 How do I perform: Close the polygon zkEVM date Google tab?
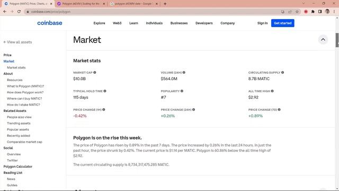157,4
